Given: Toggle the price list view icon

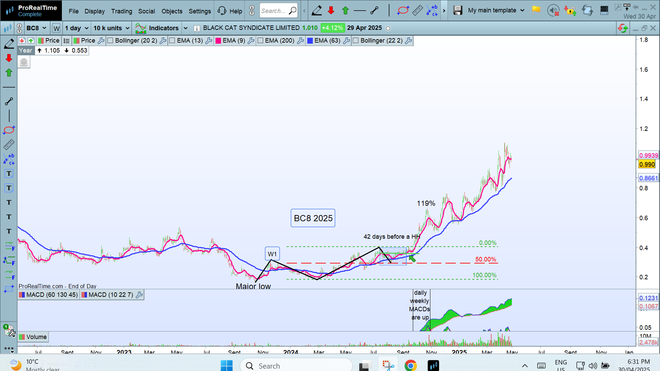Looking at the screenshot, I should coord(67,41).
